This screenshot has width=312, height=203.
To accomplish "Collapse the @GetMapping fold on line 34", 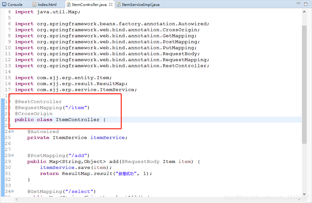I will click(x=13, y=191).
